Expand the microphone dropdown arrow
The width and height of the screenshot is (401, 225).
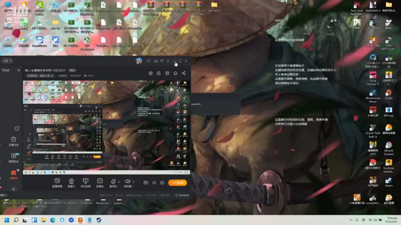click(119, 182)
